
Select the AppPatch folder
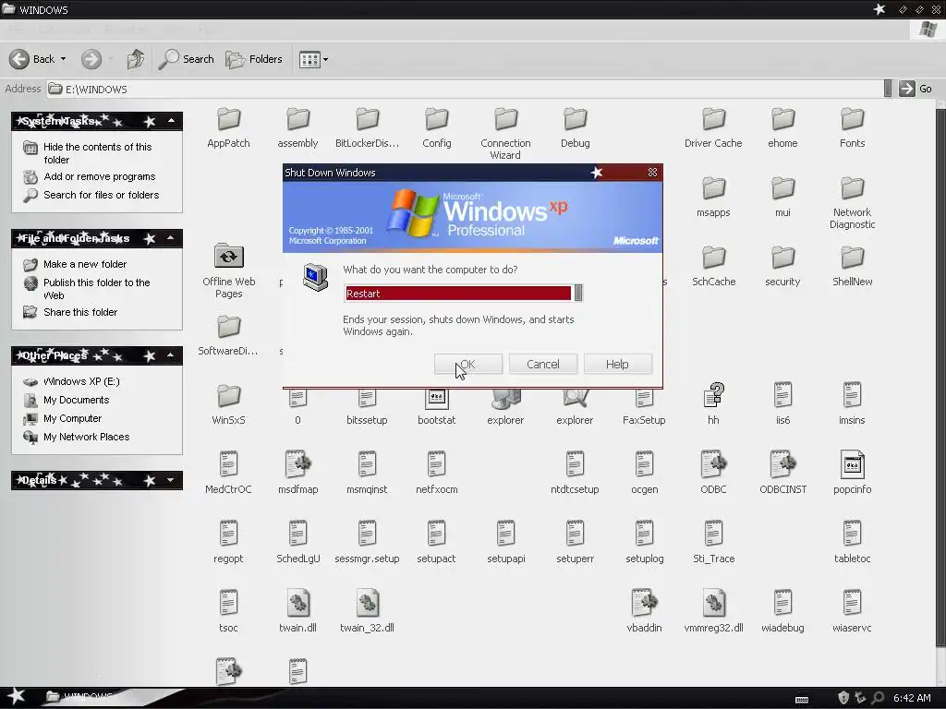tap(228, 127)
